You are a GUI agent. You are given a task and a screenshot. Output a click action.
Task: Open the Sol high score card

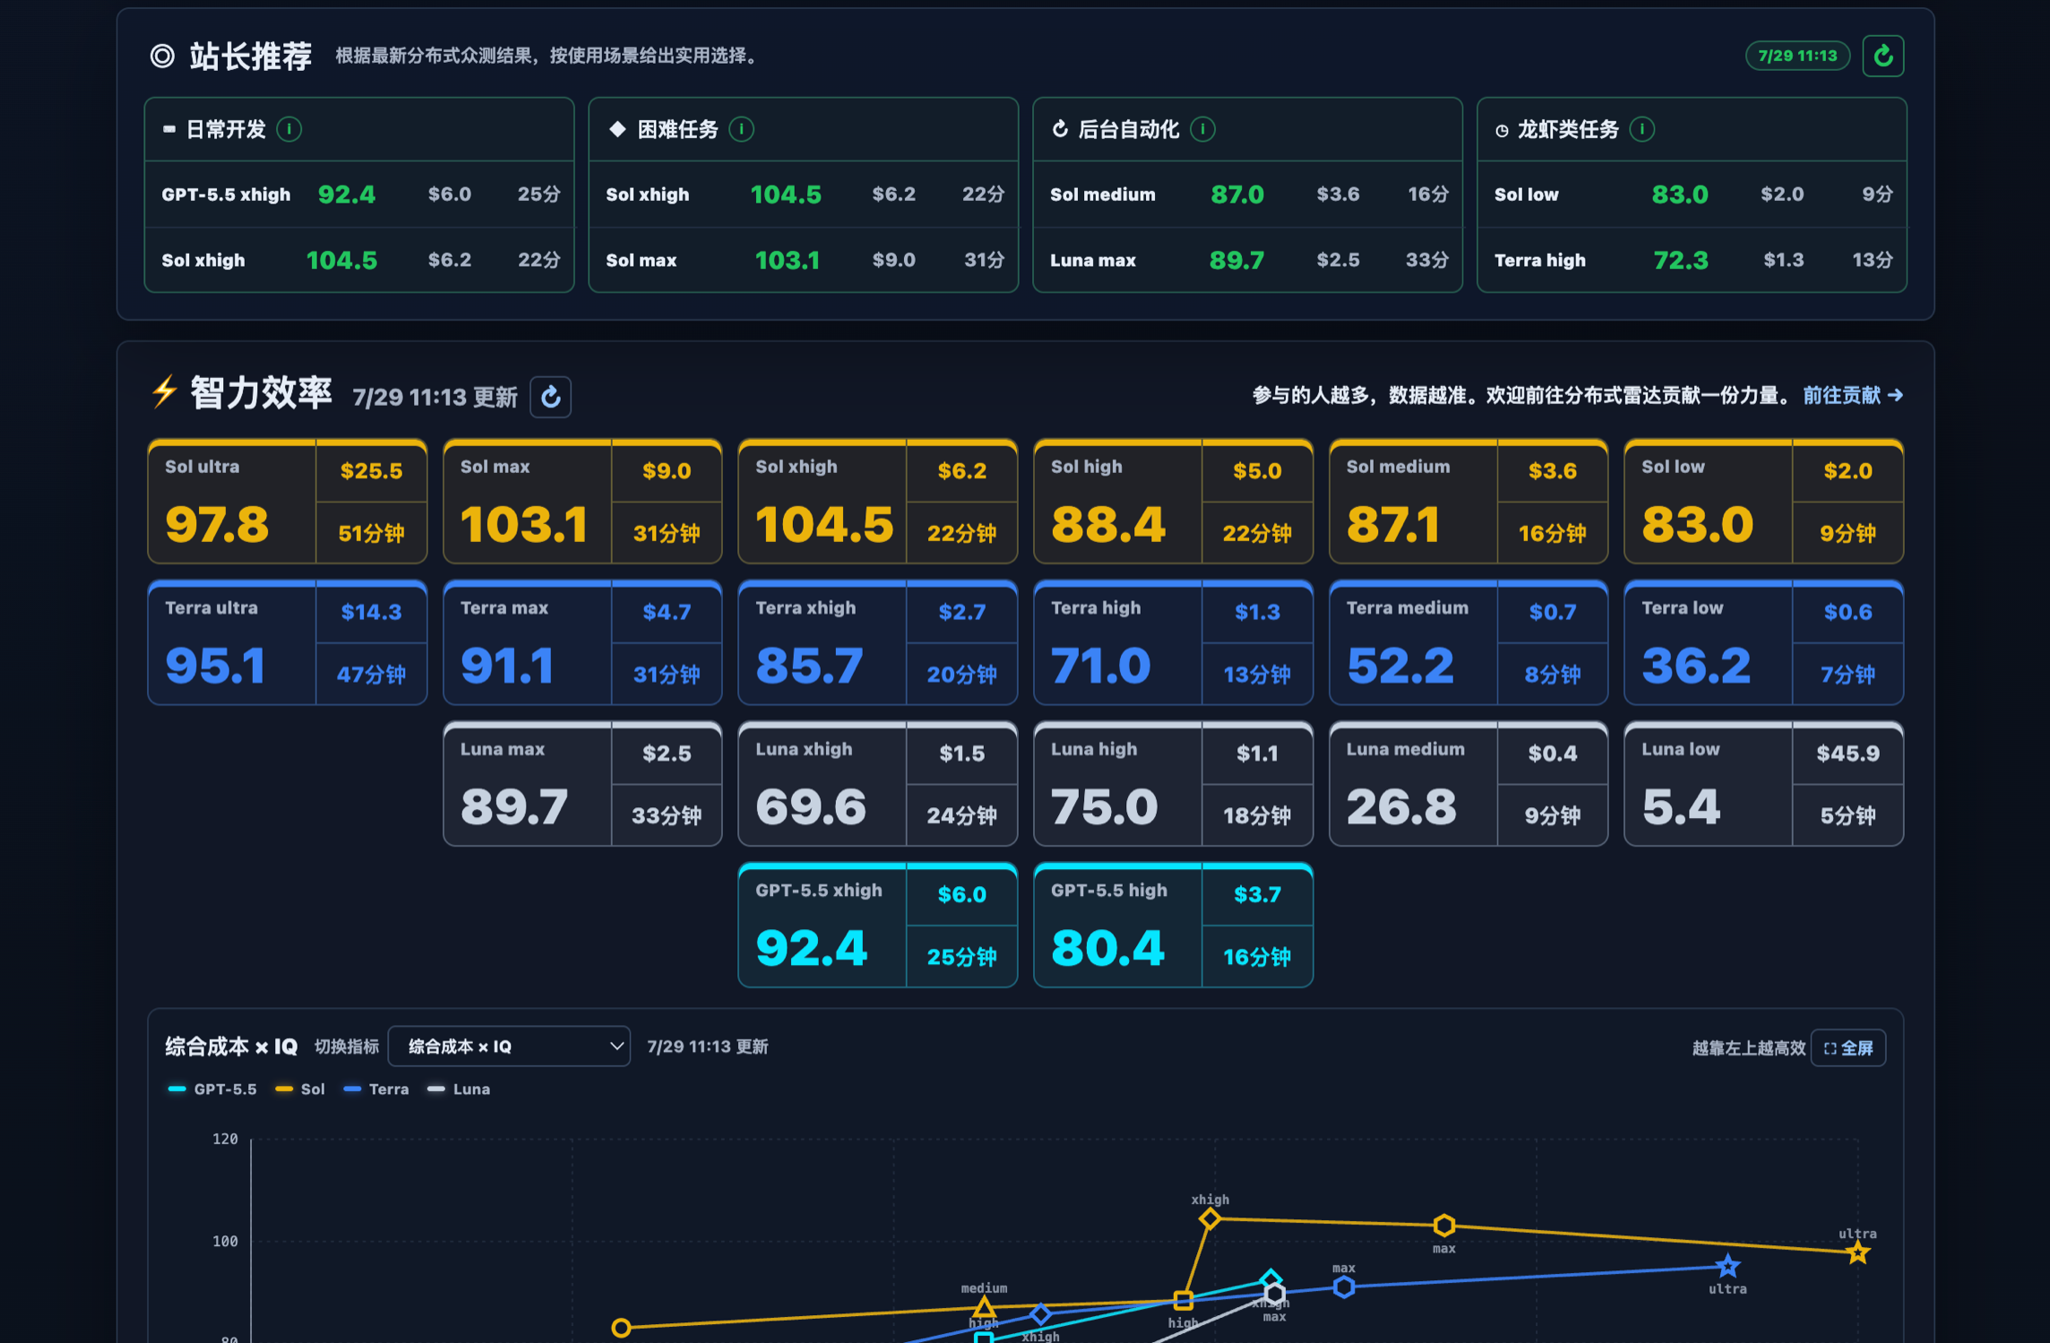(1173, 501)
